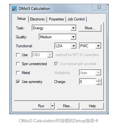Open the Properties tab

point(56,19)
